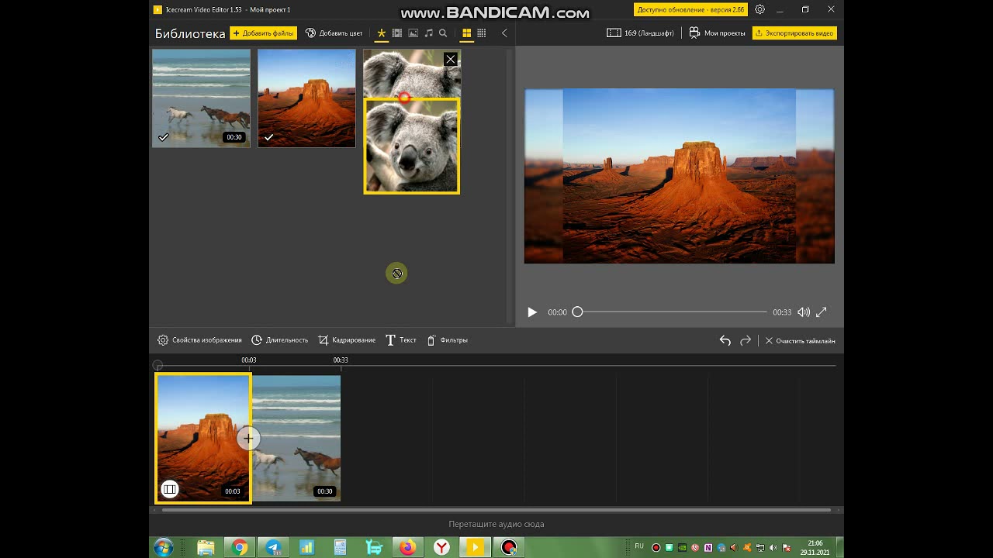
Task: Open Telegram from the taskbar
Action: (273, 547)
